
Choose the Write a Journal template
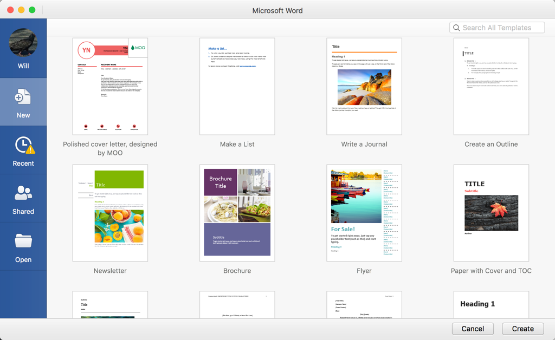coord(364,86)
